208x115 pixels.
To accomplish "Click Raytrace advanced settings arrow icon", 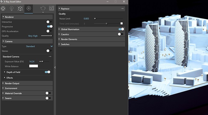I will (122, 9).
